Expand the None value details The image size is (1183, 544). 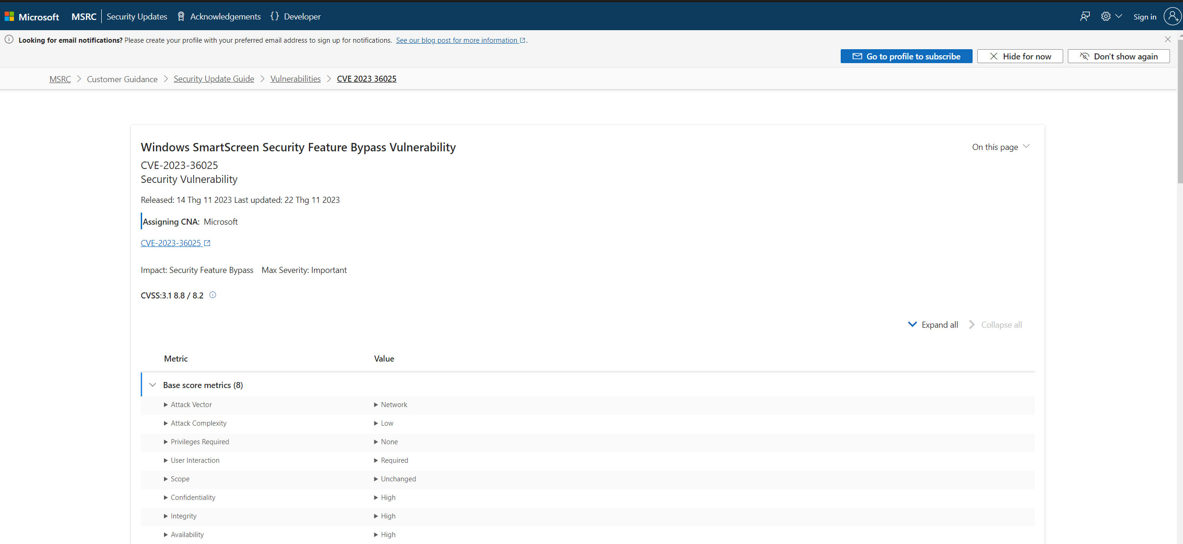pyautogui.click(x=386, y=442)
